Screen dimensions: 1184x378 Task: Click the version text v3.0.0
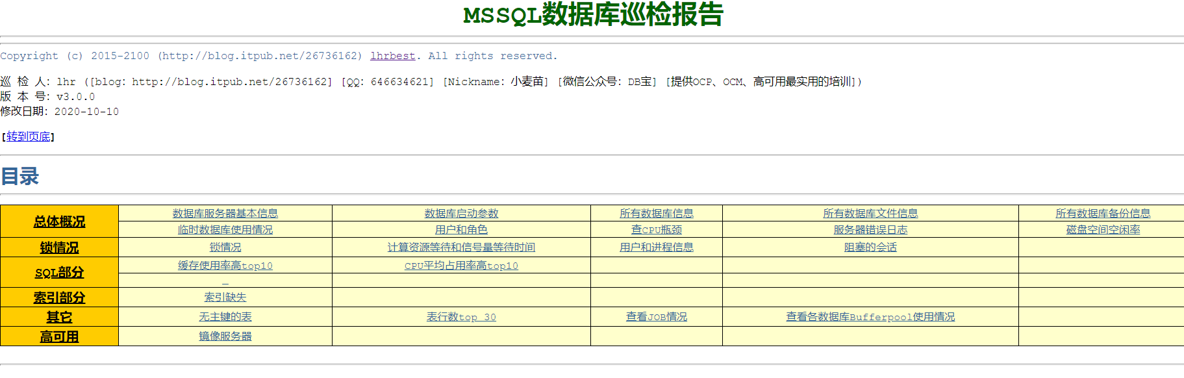pyautogui.click(x=75, y=96)
